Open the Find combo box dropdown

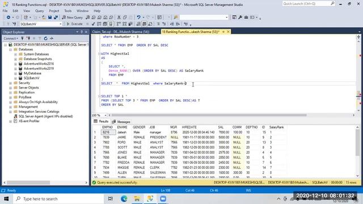(226, 18)
